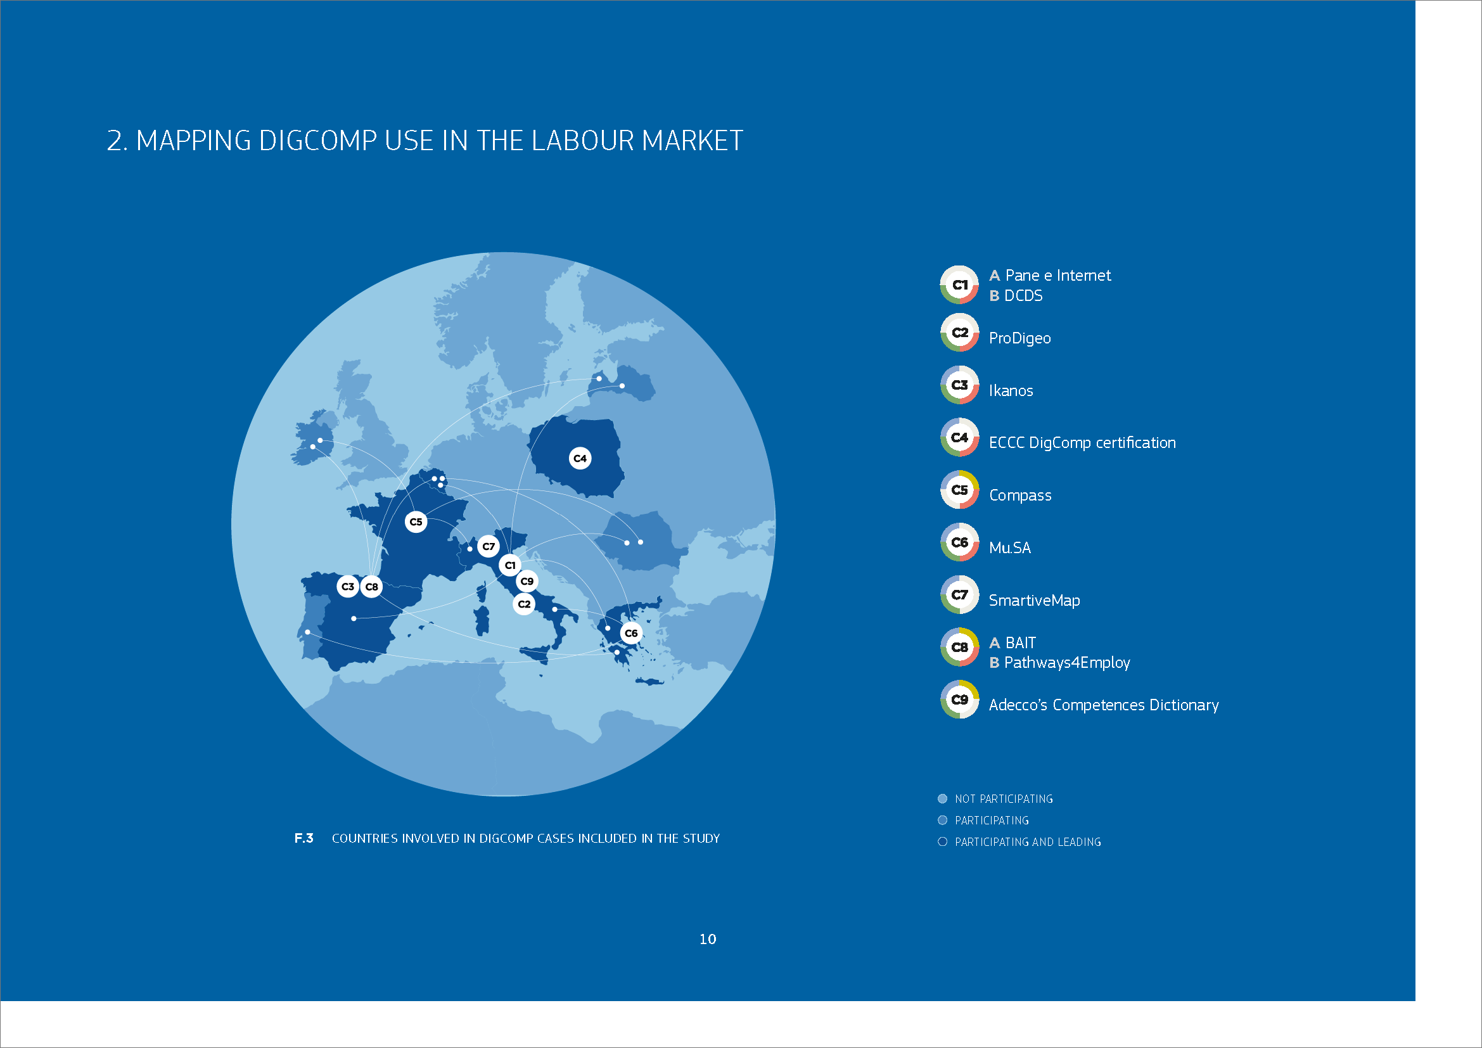The image size is (1482, 1048).
Task: Click the 'A BAIT' legend text
Action: click(x=1012, y=643)
